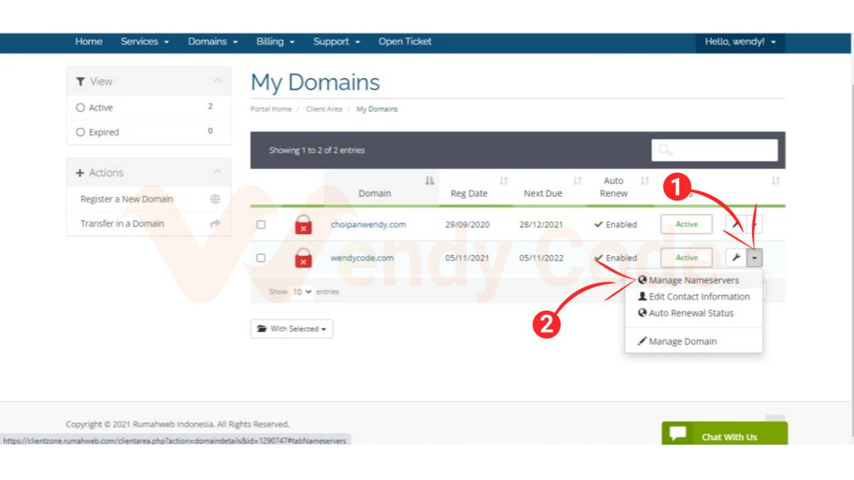The height and width of the screenshot is (480, 854).
Task: Click the Active status button for wendycode.com
Action: [687, 257]
